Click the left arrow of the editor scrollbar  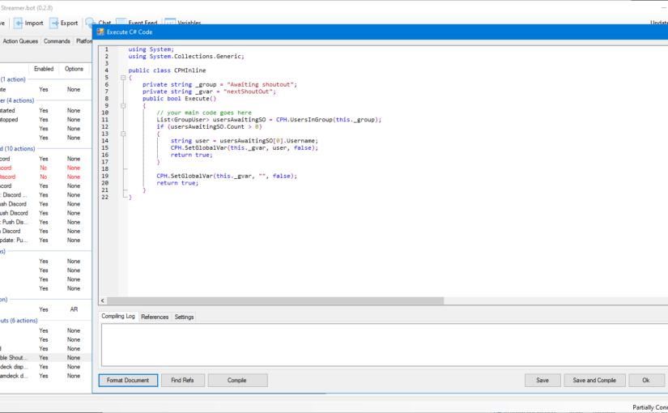(x=103, y=300)
